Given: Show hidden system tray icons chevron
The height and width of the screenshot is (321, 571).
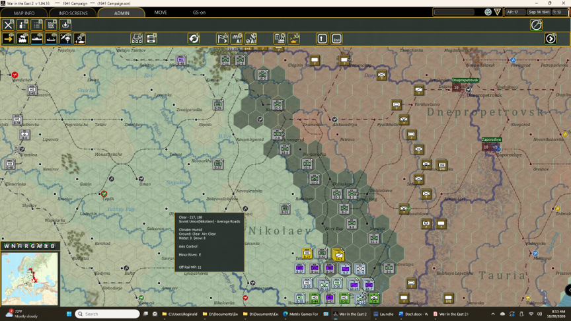Looking at the screenshot, I should pos(493,314).
